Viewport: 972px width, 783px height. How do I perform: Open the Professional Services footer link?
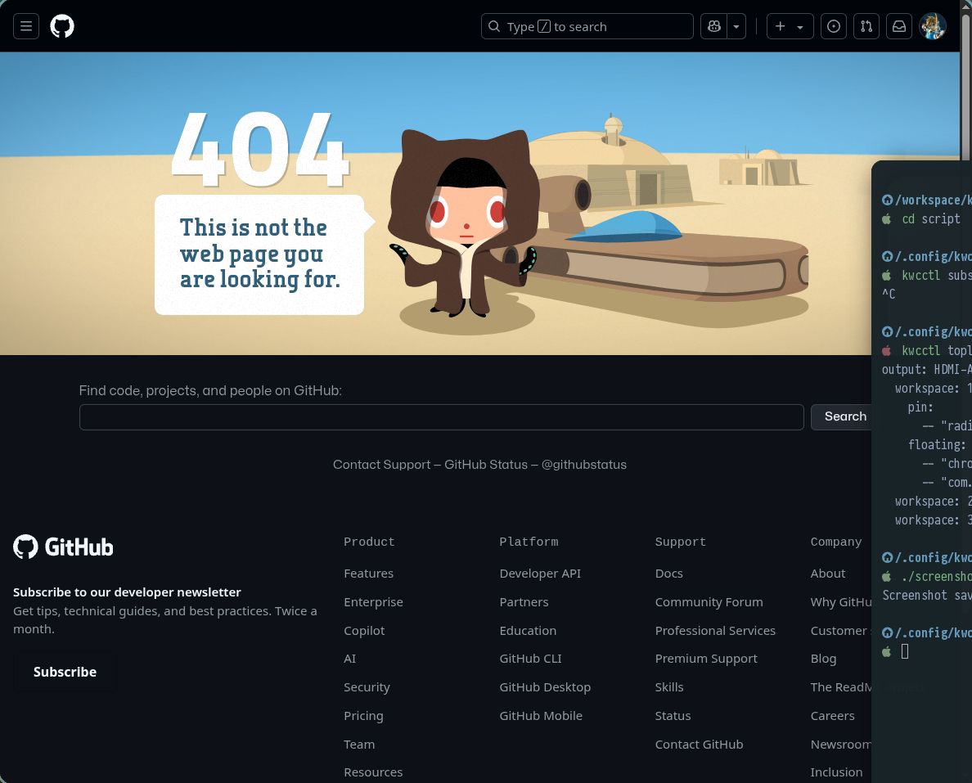coord(715,631)
